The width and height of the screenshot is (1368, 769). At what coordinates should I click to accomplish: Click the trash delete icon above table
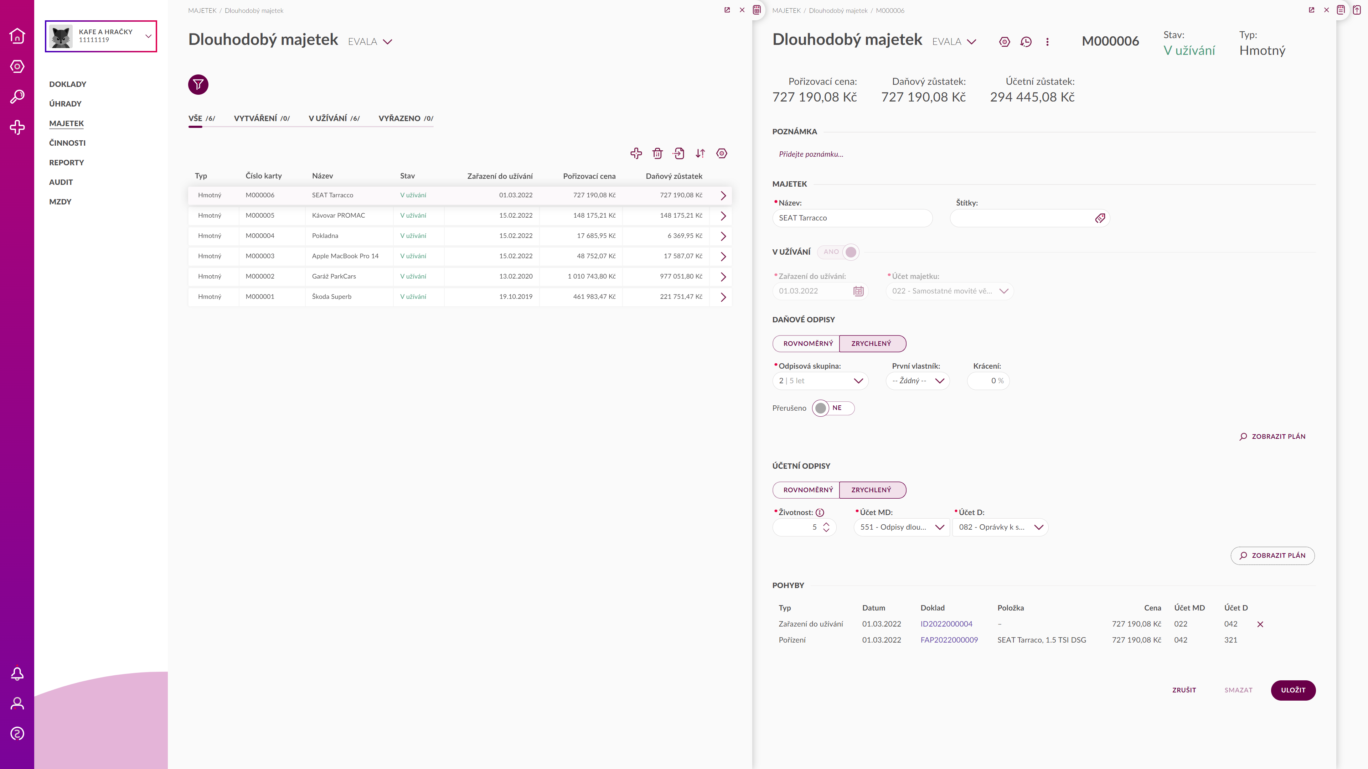coord(657,154)
